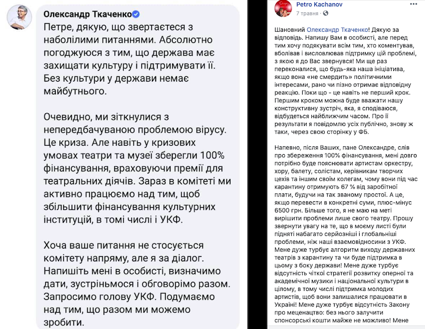Viewport: 425px width, 329px height.
Task: Click the comment paragraph starting 'Петре, дякую'
Action: point(130,59)
